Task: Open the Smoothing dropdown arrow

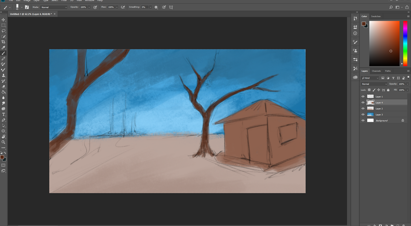Action: click(x=150, y=7)
